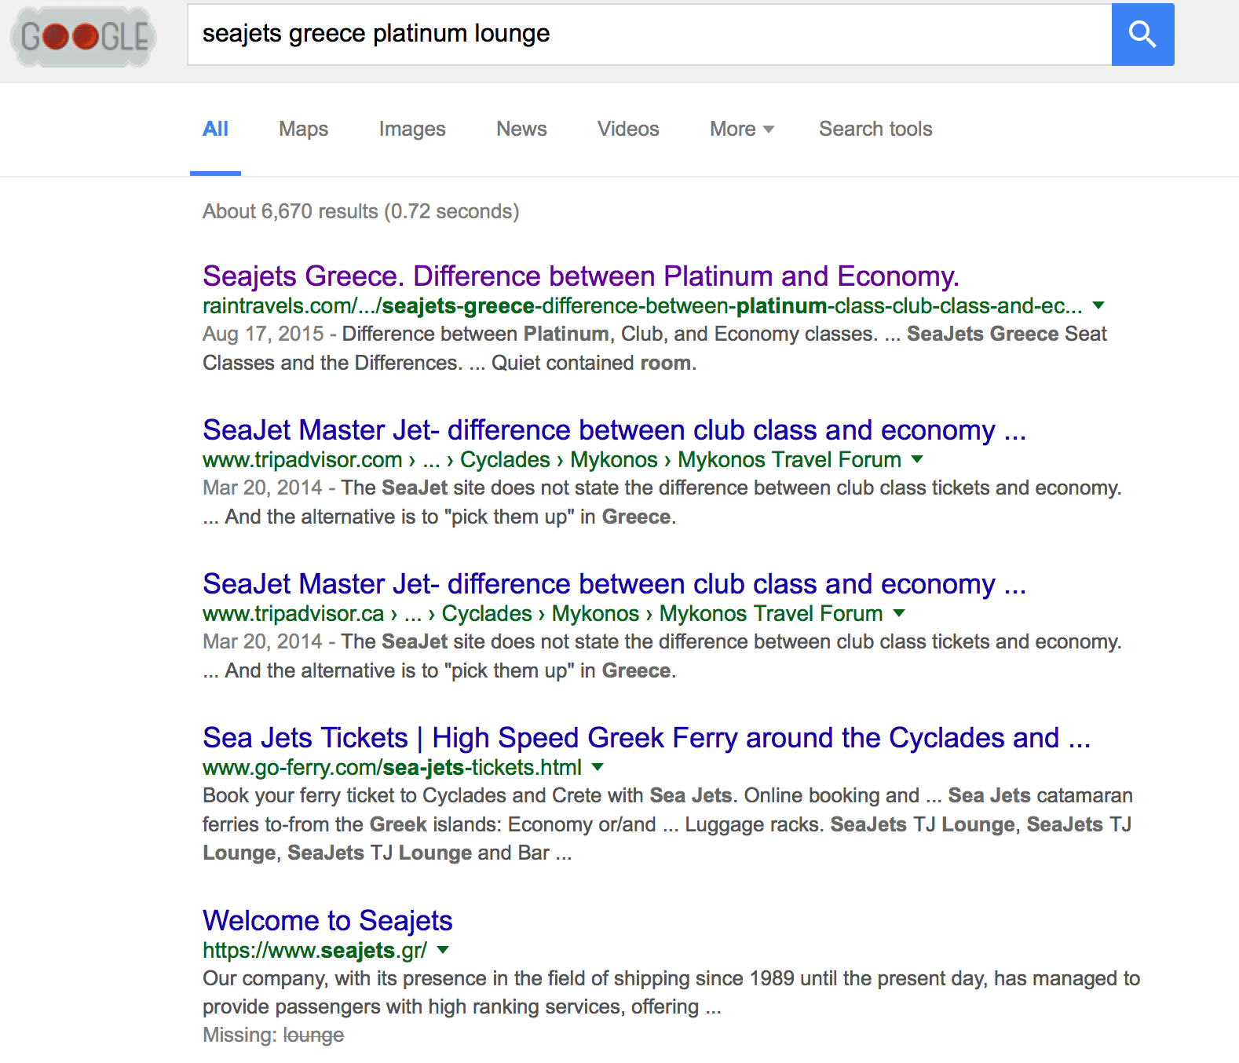
Task: Click the www.tripadvisor.ca breadcrumb URL
Action: pos(543,613)
